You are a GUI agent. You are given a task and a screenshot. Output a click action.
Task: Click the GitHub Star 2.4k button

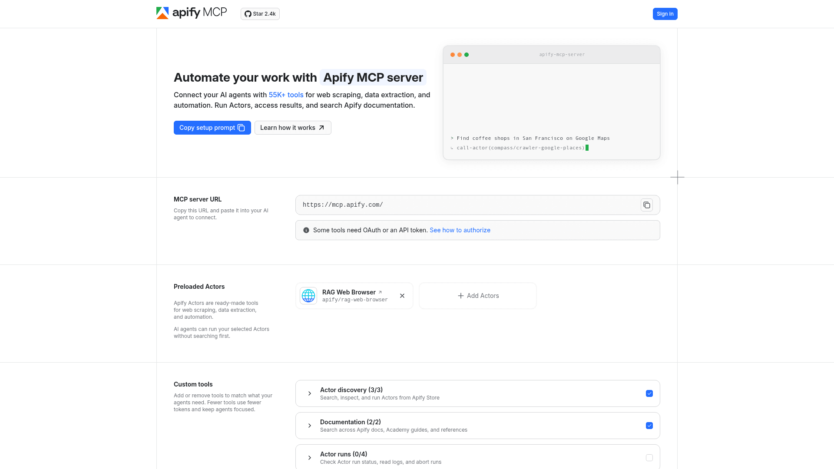tap(260, 14)
